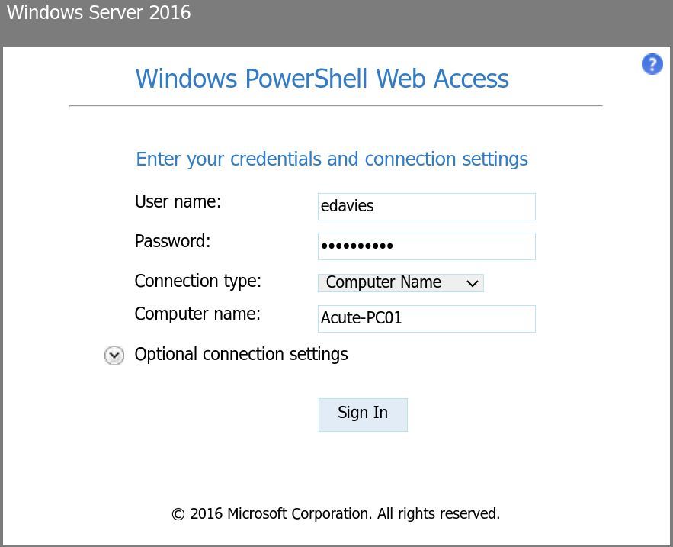Click the User name label
This screenshot has width=673, height=547.
coord(178,201)
